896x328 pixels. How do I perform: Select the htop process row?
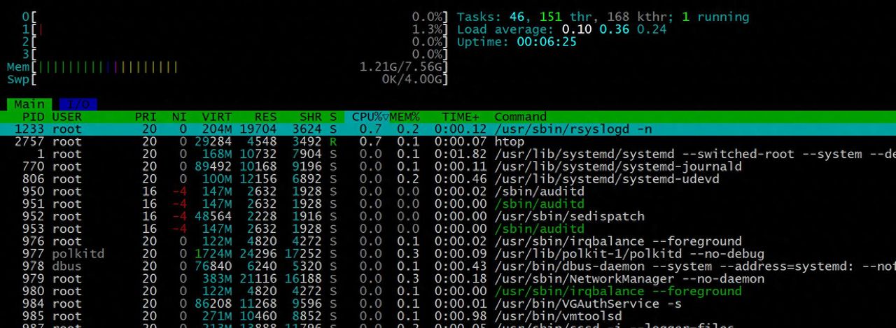tap(448, 142)
